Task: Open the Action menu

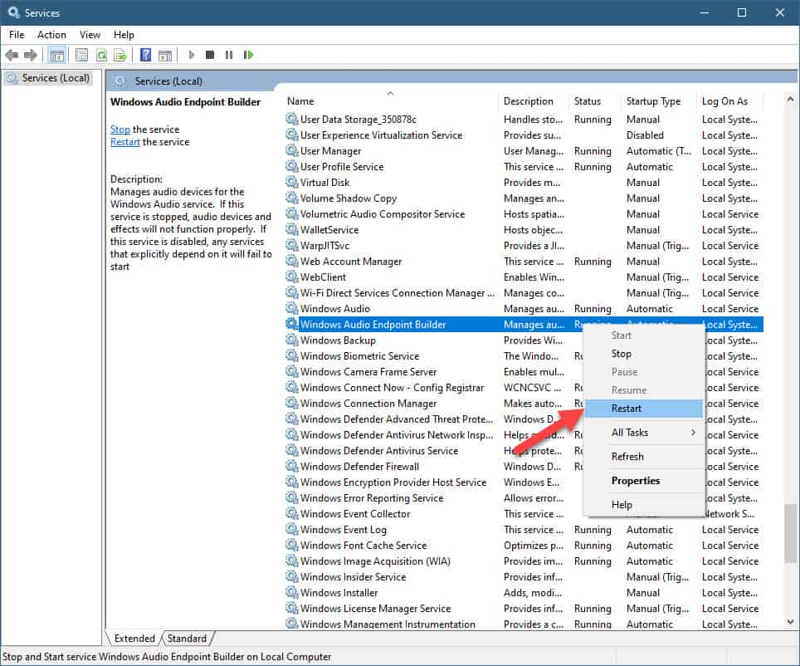Action: 51,35
